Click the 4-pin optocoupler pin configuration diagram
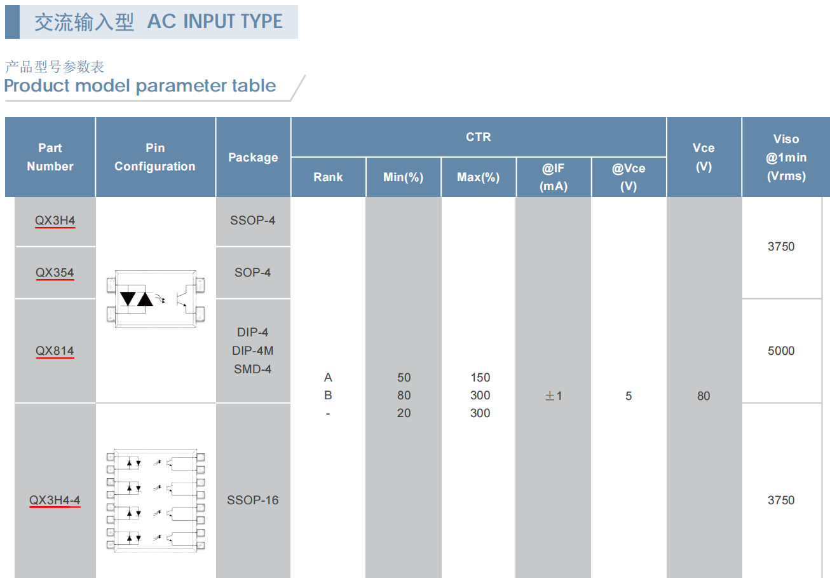Viewport: 830px width, 578px height. (156, 299)
